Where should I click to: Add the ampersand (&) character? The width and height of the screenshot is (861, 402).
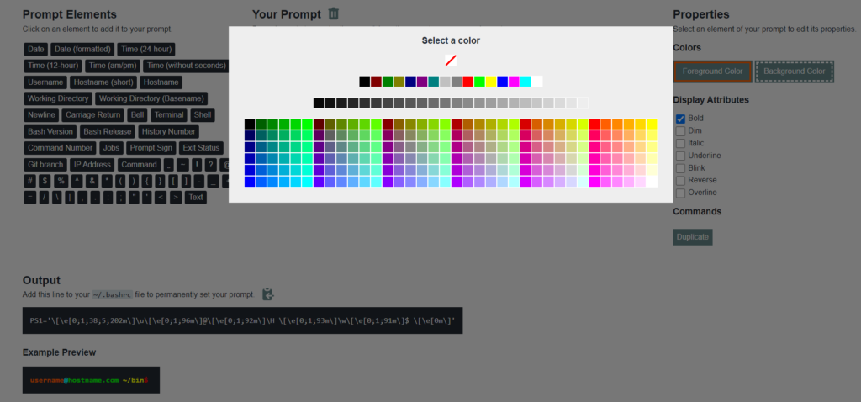pos(92,181)
